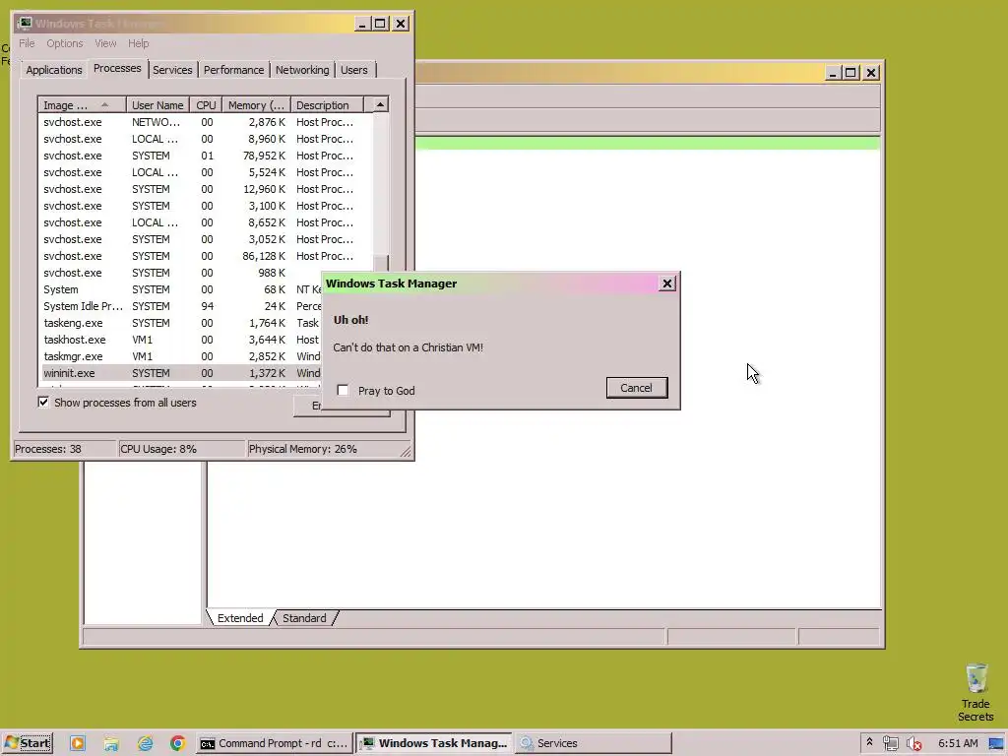Viewport: 1008px width, 756px height.
Task: Select the svchost.exe row using 86,128 K
Action: (x=206, y=256)
